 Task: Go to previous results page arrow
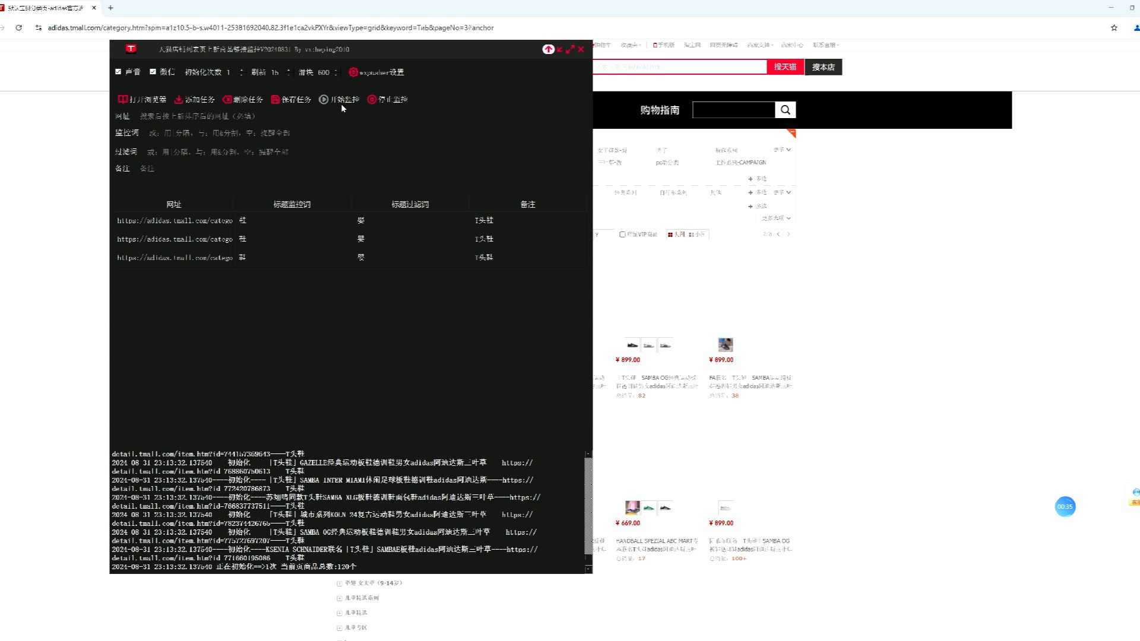(778, 234)
